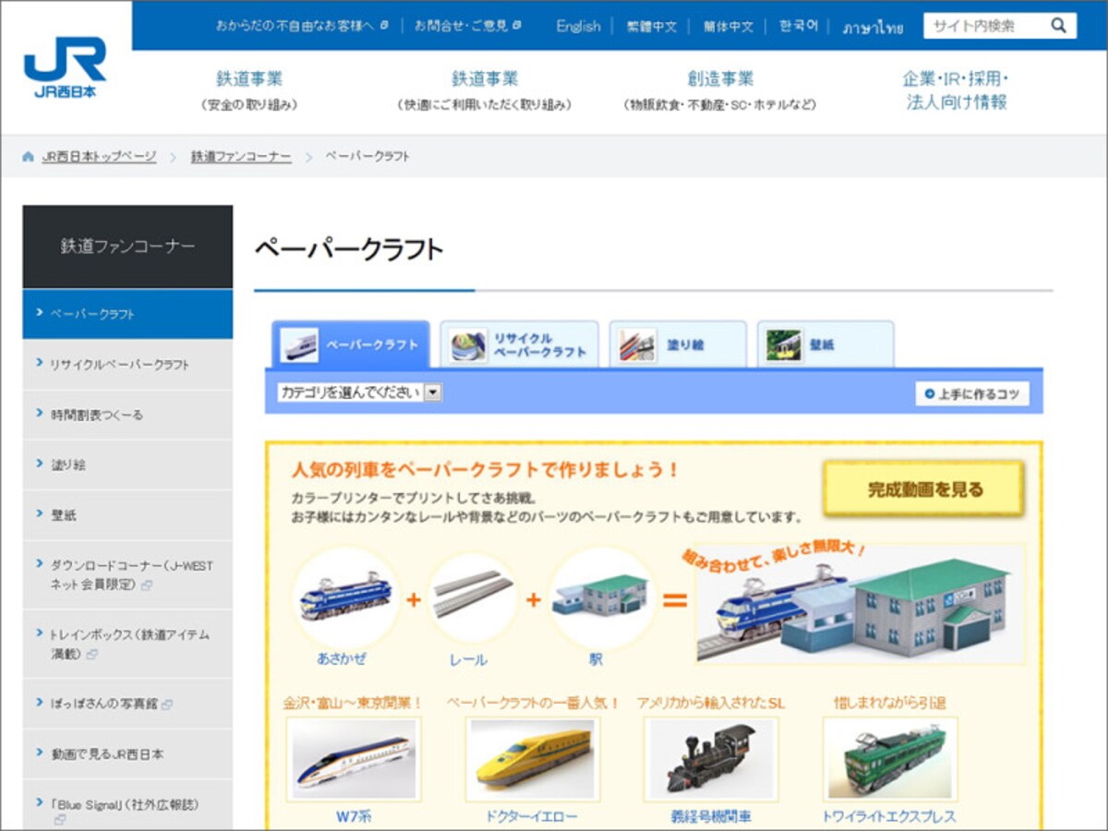Click the 完成動画を見る button
This screenshot has width=1108, height=831.
pyautogui.click(x=924, y=489)
